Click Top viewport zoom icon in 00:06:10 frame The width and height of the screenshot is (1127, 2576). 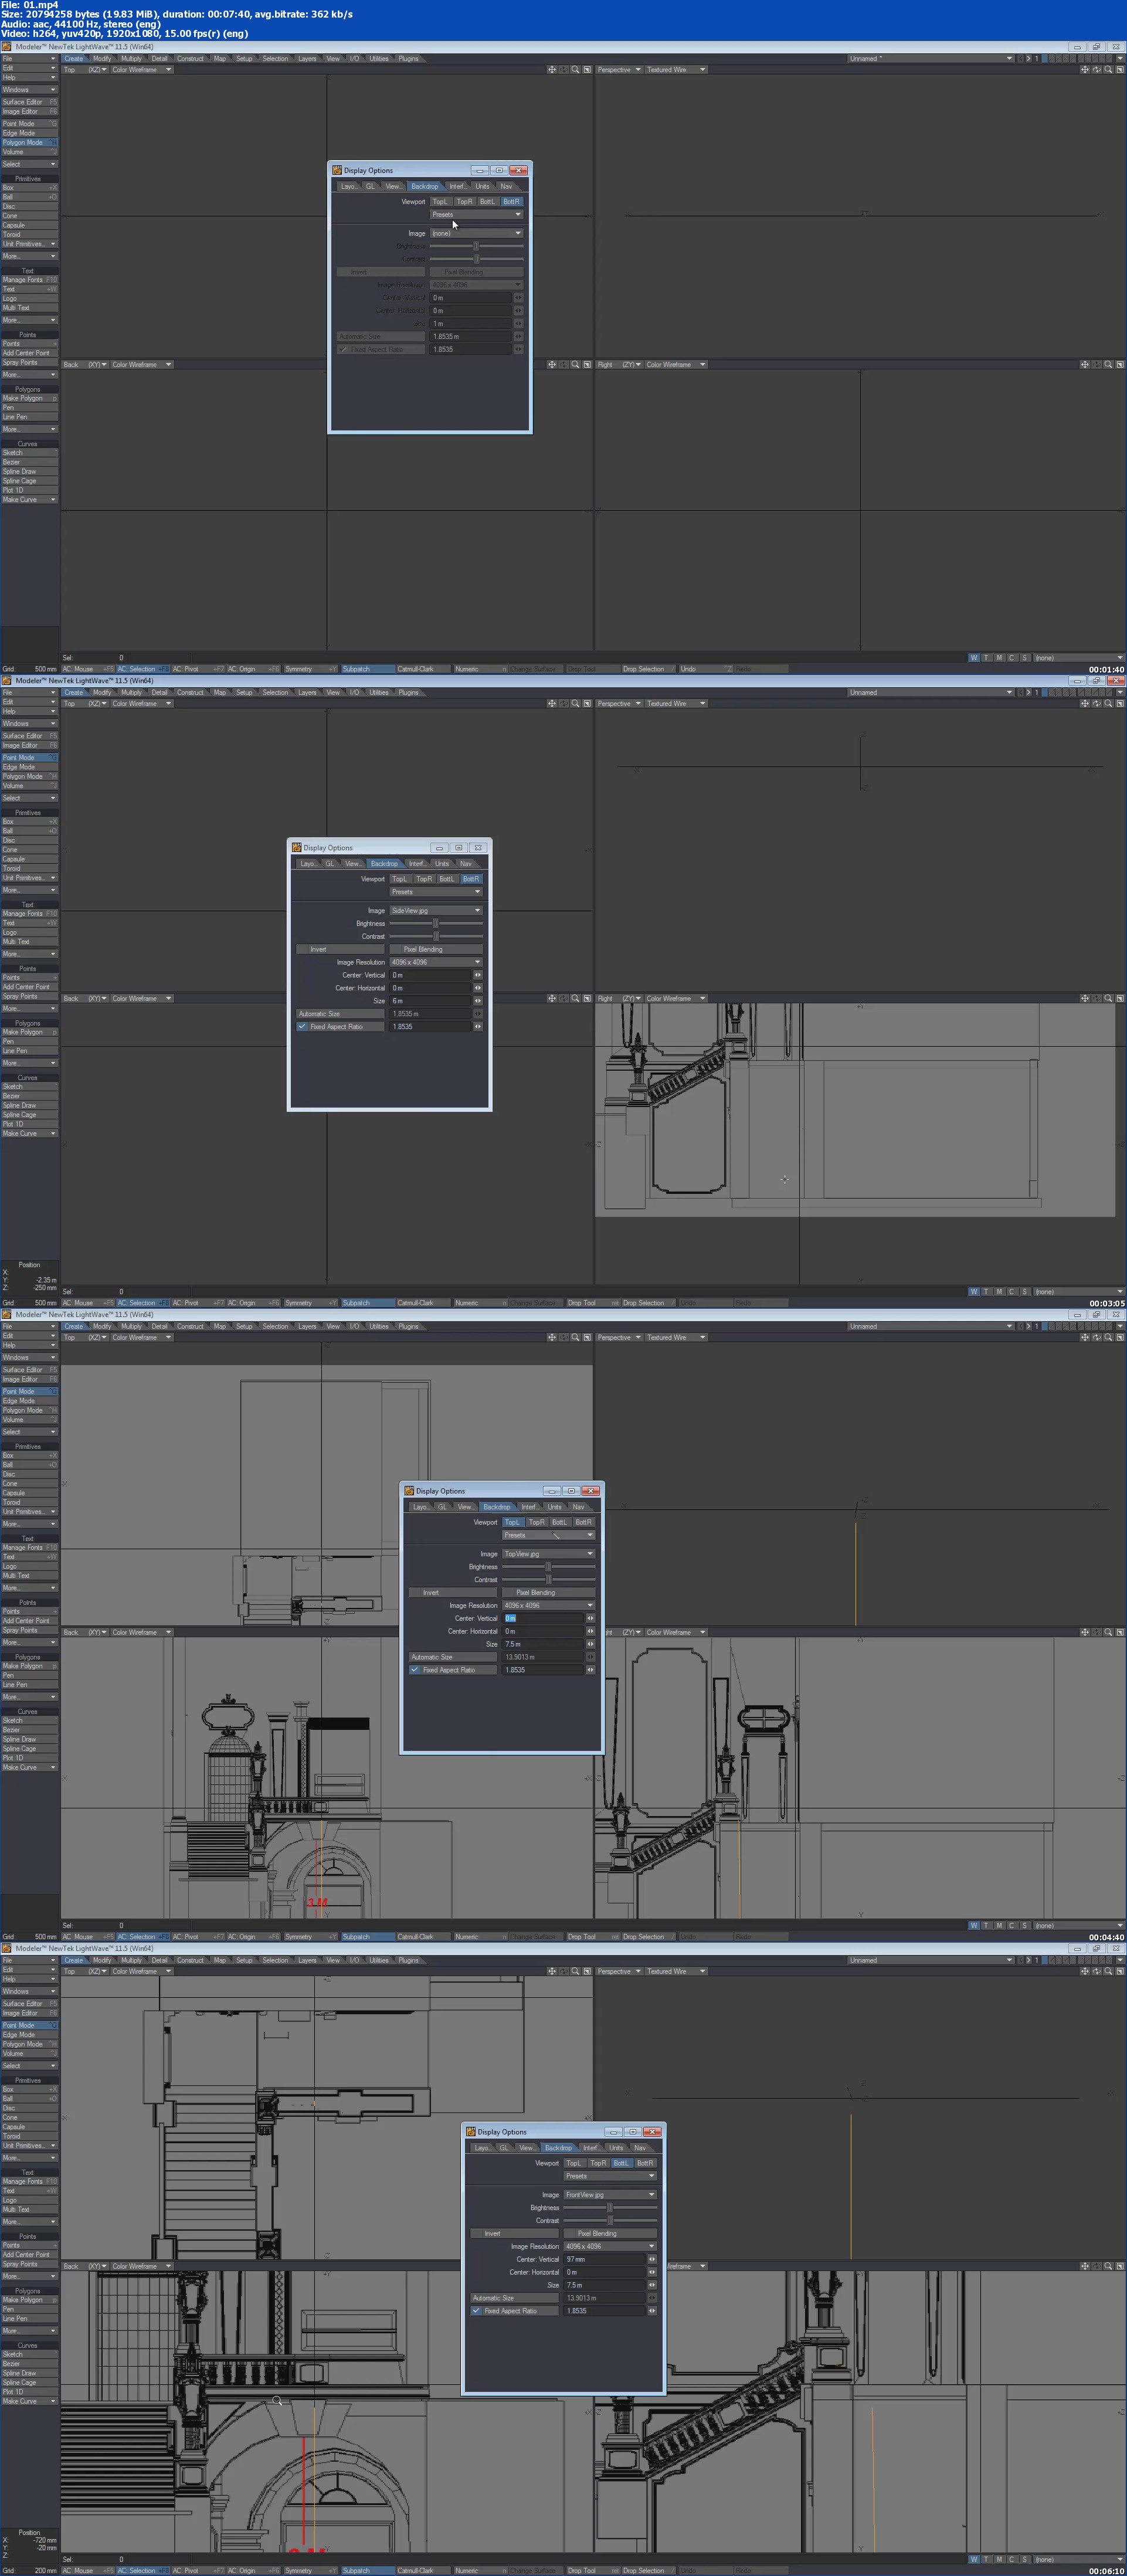[x=575, y=1972]
